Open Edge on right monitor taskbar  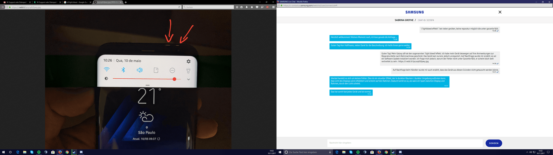337,152
